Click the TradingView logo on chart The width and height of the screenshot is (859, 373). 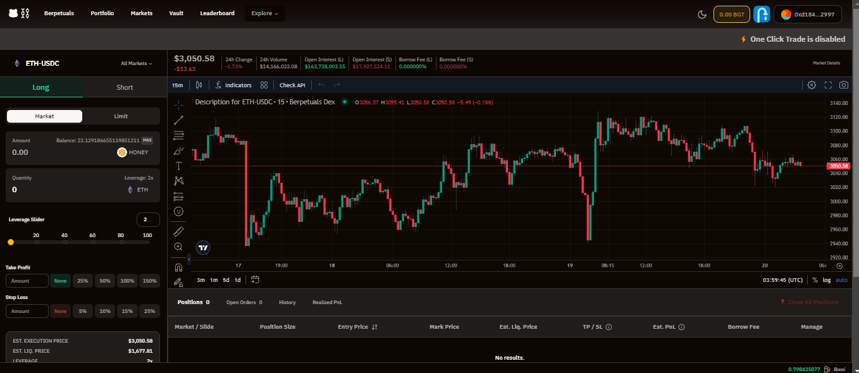[x=203, y=248]
